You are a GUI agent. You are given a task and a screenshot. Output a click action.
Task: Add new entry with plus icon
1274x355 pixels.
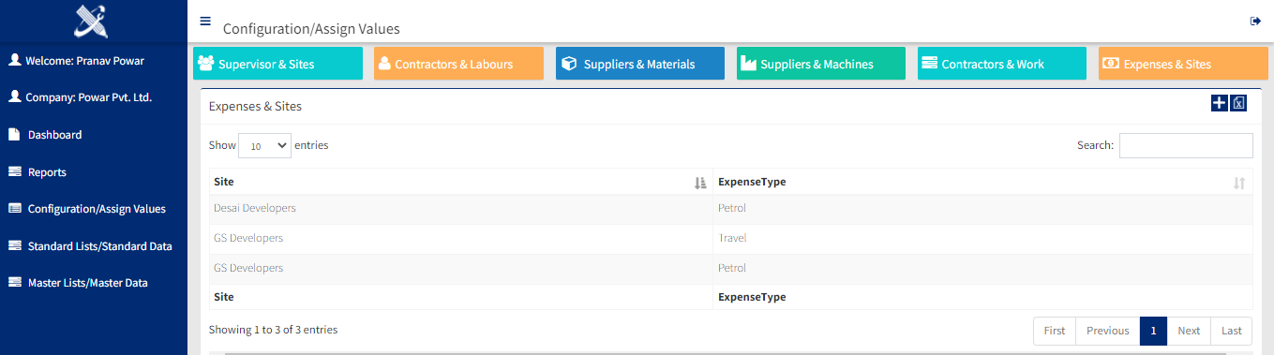(1219, 103)
